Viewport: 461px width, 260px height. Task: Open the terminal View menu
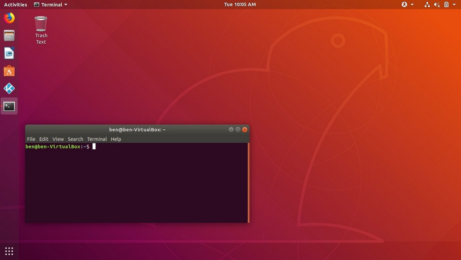tap(58, 139)
